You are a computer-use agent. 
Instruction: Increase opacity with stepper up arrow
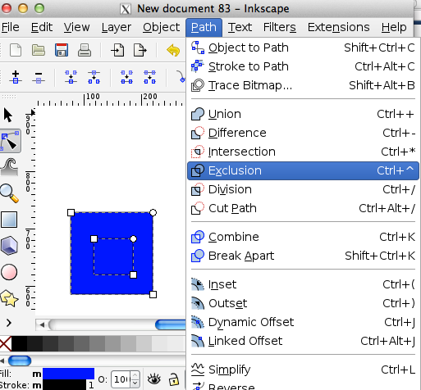coord(135,375)
